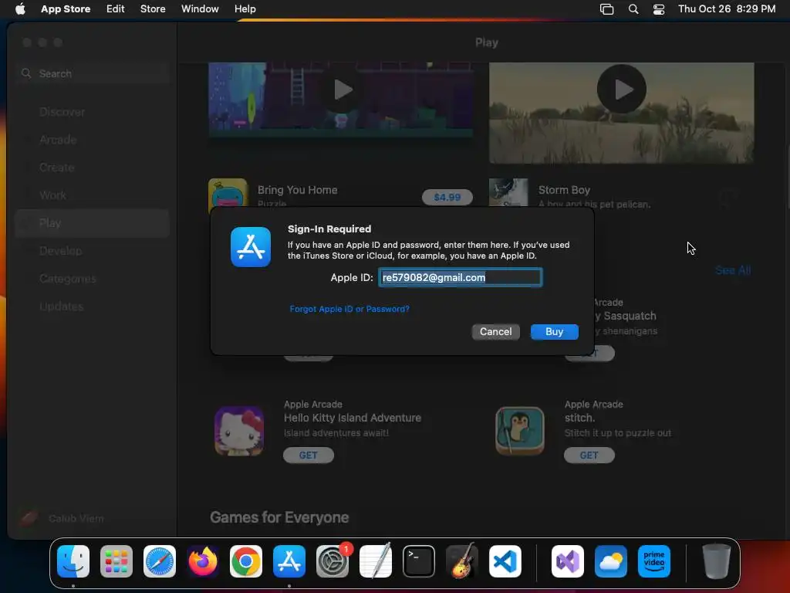Open Visual Studio from the Dock

click(568, 561)
